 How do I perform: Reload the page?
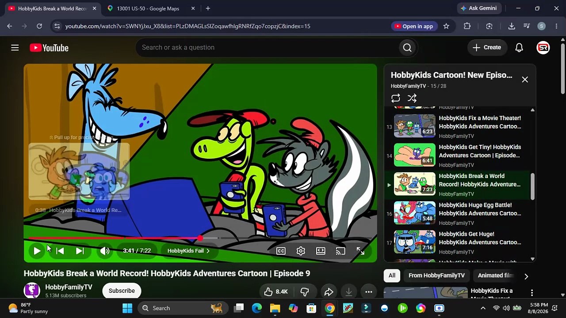(39, 26)
